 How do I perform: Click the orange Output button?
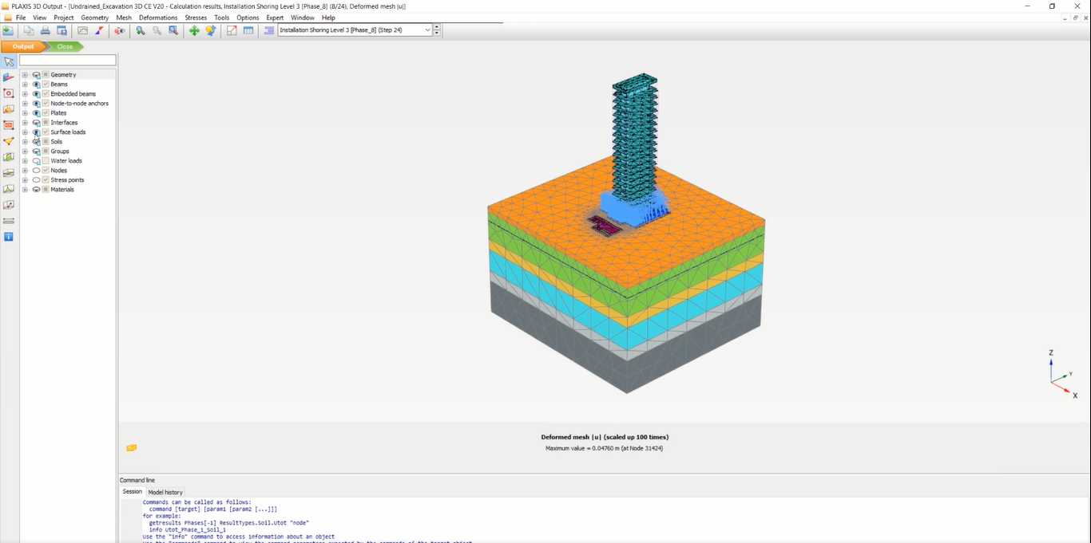coord(22,46)
